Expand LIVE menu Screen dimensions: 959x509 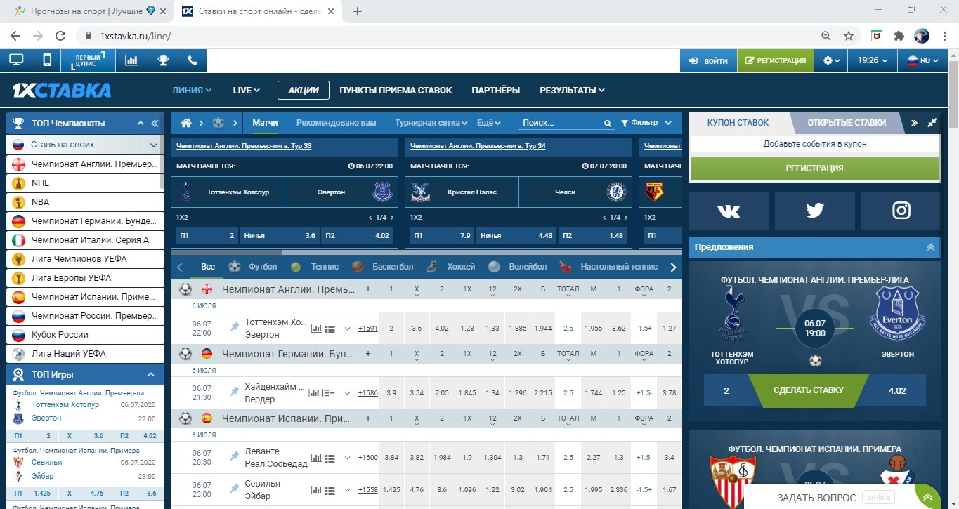pos(247,91)
